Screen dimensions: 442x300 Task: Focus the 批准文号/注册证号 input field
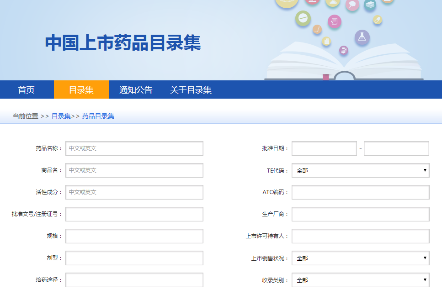click(134, 214)
